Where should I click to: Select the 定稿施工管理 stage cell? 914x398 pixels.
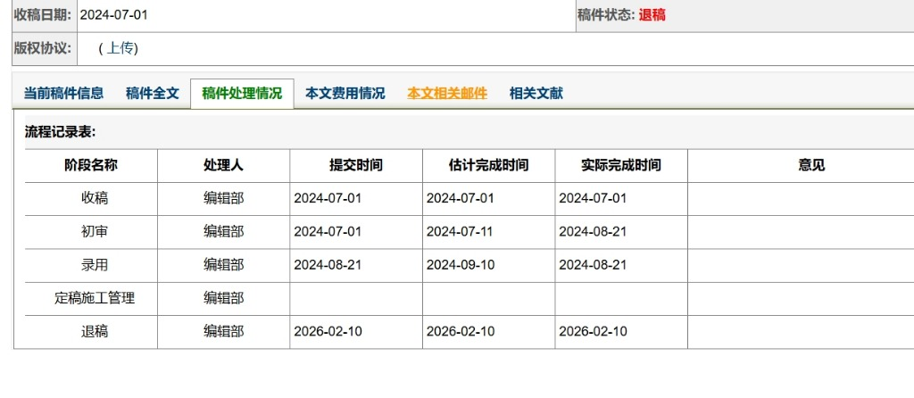click(95, 298)
